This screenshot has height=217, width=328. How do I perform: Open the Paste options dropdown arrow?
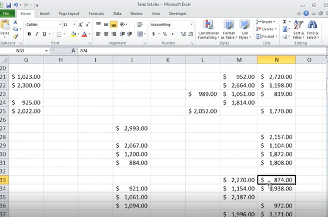point(5,37)
